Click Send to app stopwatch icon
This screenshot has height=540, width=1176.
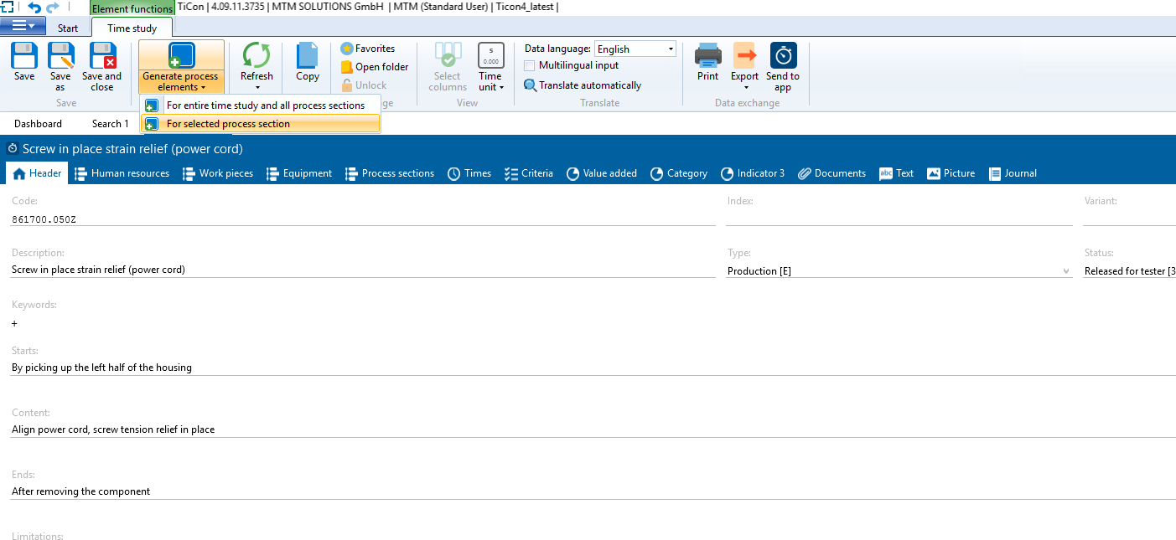point(783,56)
